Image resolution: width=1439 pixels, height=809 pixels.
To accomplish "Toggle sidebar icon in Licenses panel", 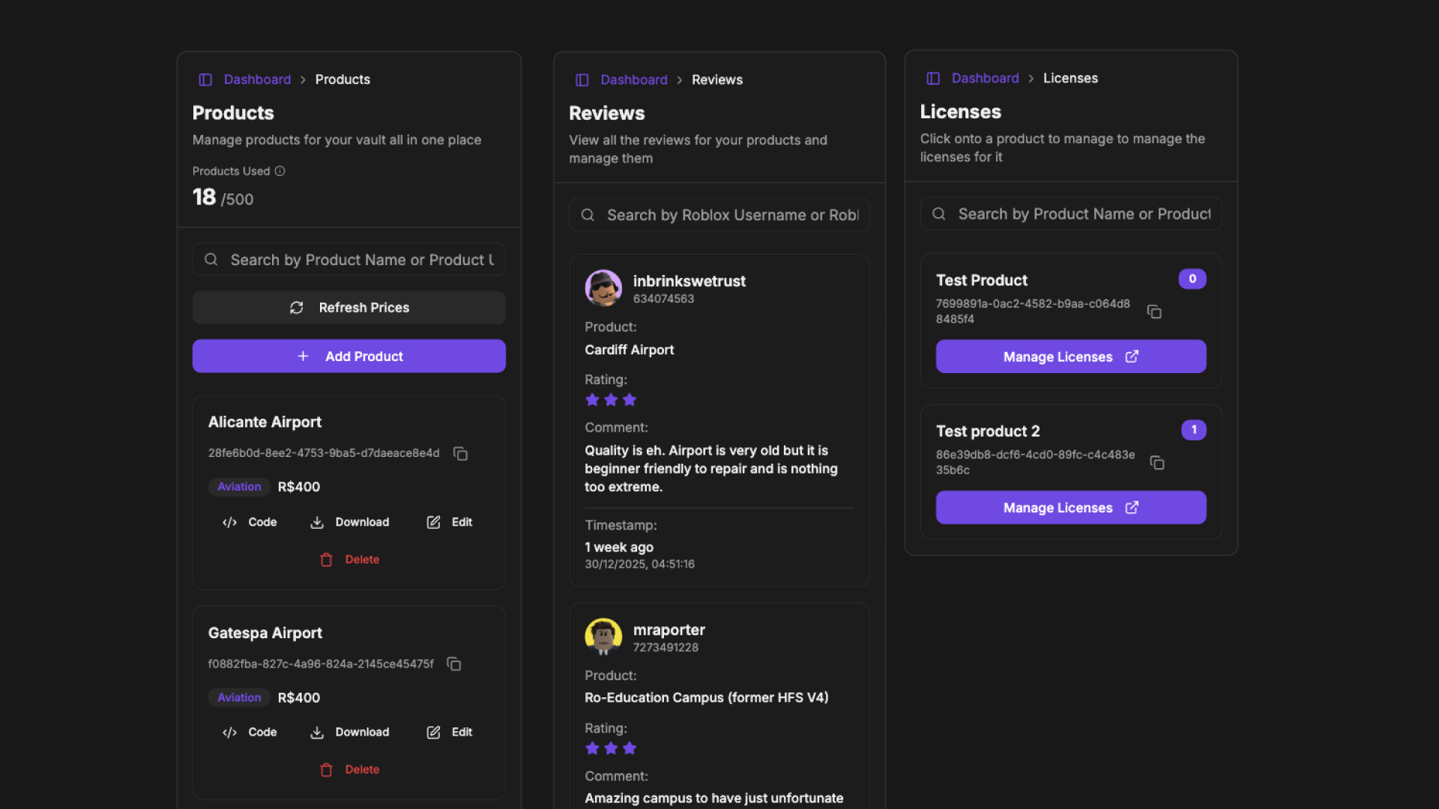I will [933, 79].
